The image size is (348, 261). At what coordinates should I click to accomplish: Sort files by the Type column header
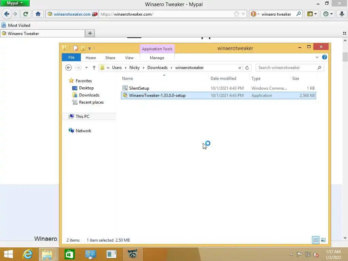[269, 79]
